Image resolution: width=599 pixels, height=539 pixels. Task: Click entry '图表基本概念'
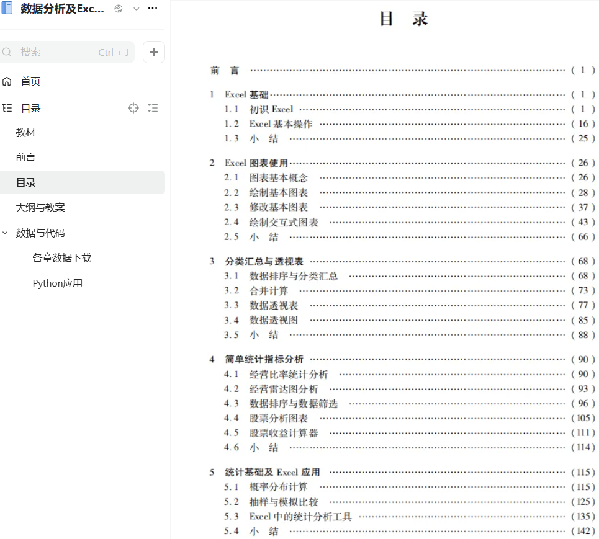[279, 178]
